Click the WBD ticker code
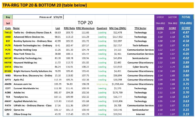This screenshot has height=120, width=196. (8, 75)
